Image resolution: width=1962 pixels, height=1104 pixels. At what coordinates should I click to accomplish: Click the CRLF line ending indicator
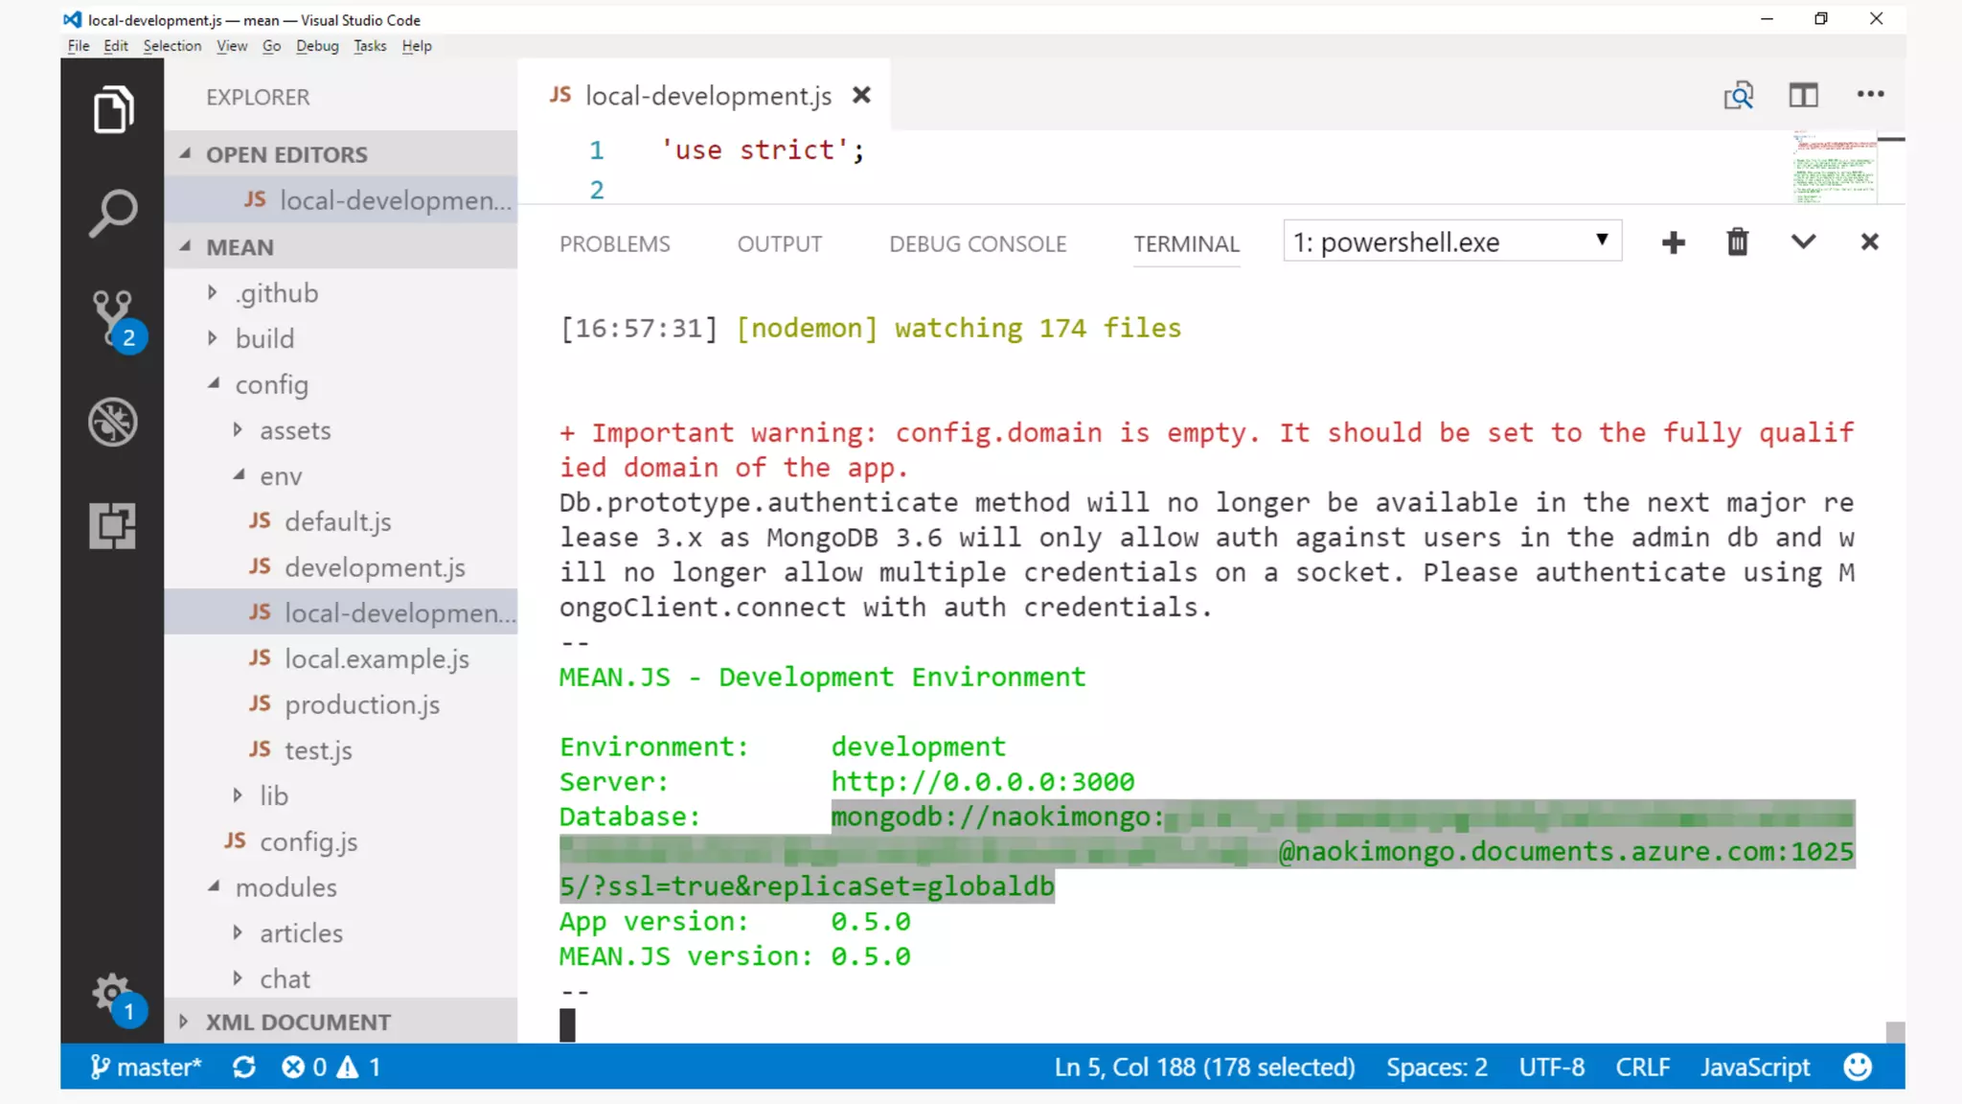[1642, 1067]
